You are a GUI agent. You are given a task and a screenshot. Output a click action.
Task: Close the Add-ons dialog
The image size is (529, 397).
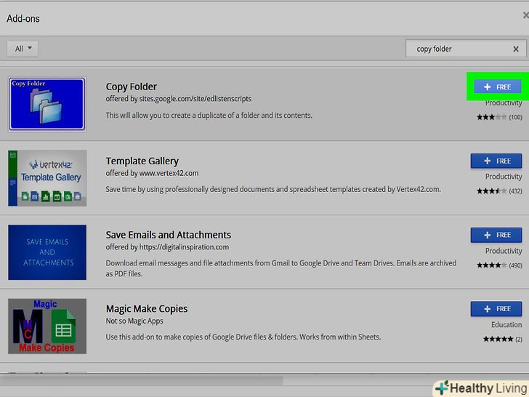pyautogui.click(x=525, y=15)
